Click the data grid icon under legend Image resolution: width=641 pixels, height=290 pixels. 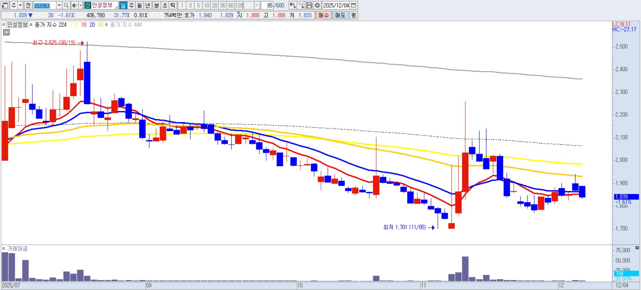pos(6,33)
